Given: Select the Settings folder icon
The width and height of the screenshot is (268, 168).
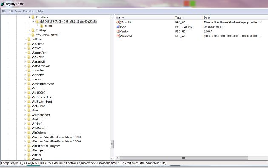Looking at the screenshot, I should tap(33, 31).
